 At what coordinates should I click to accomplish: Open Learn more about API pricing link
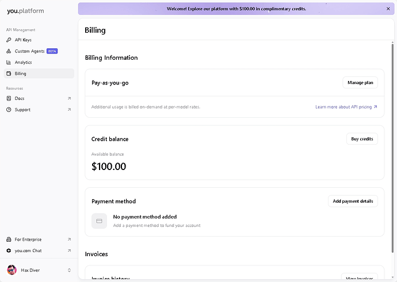[x=346, y=107]
